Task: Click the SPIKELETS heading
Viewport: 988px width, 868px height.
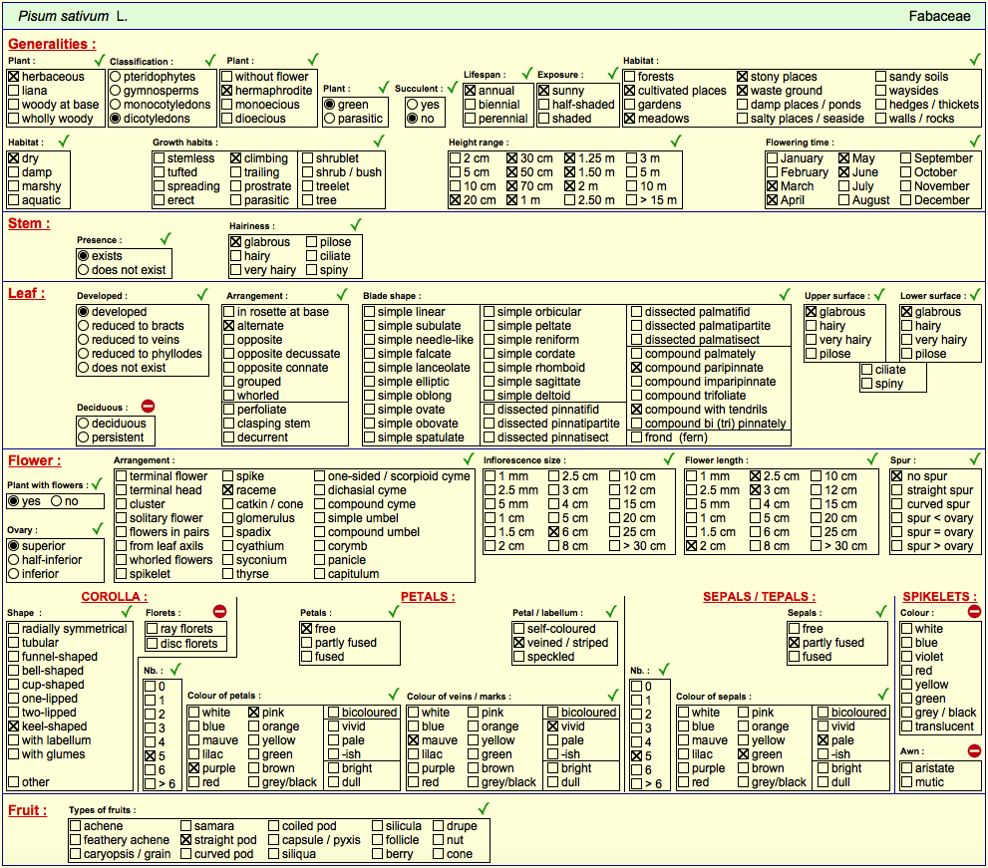Action: pyautogui.click(x=939, y=597)
